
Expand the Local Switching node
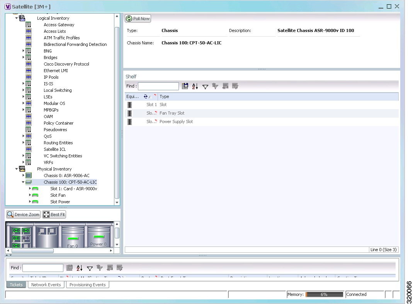click(23, 90)
